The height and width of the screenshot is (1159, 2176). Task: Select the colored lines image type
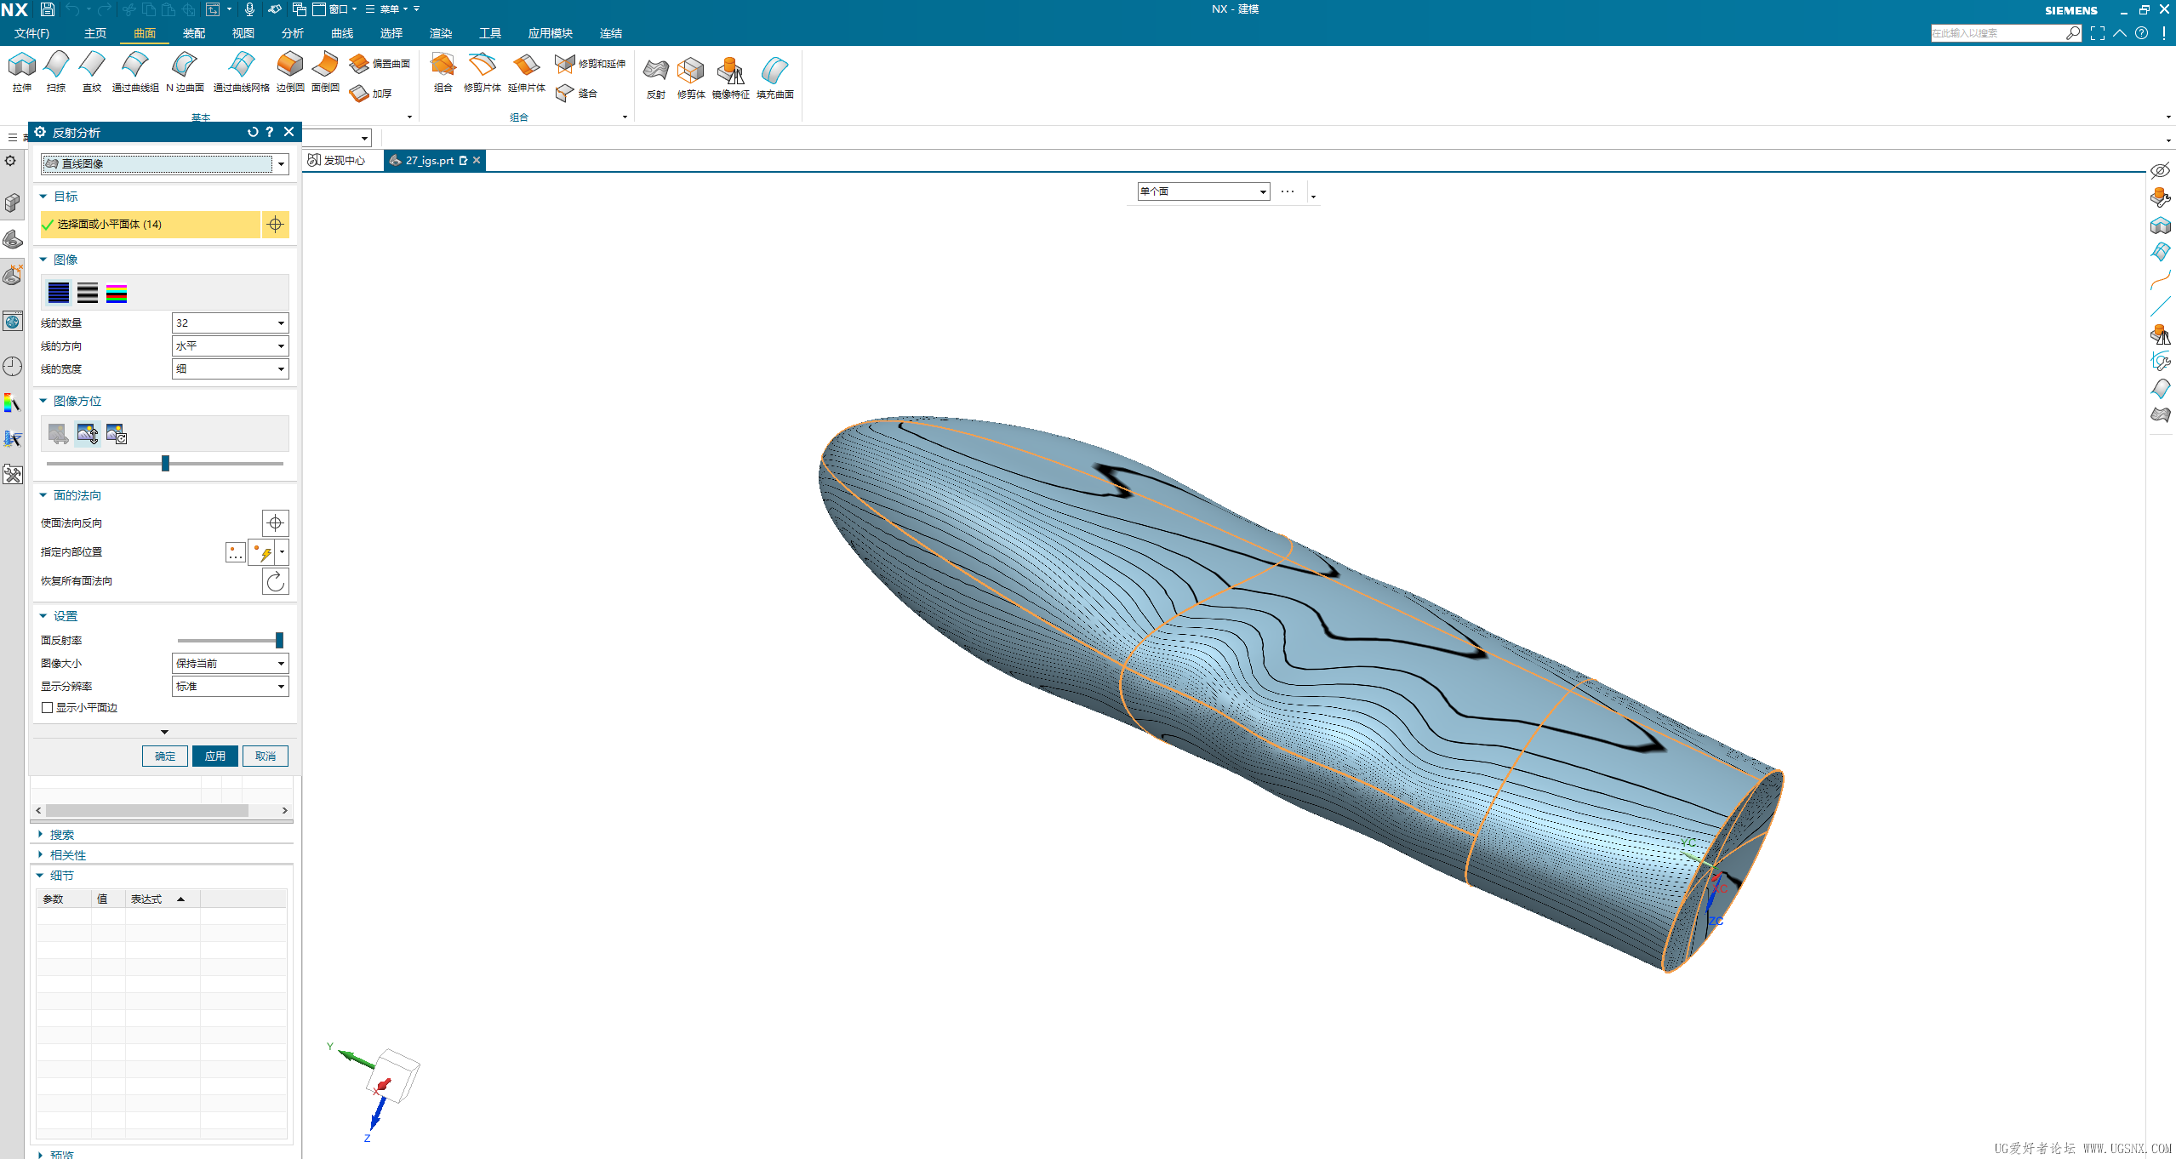(x=117, y=293)
